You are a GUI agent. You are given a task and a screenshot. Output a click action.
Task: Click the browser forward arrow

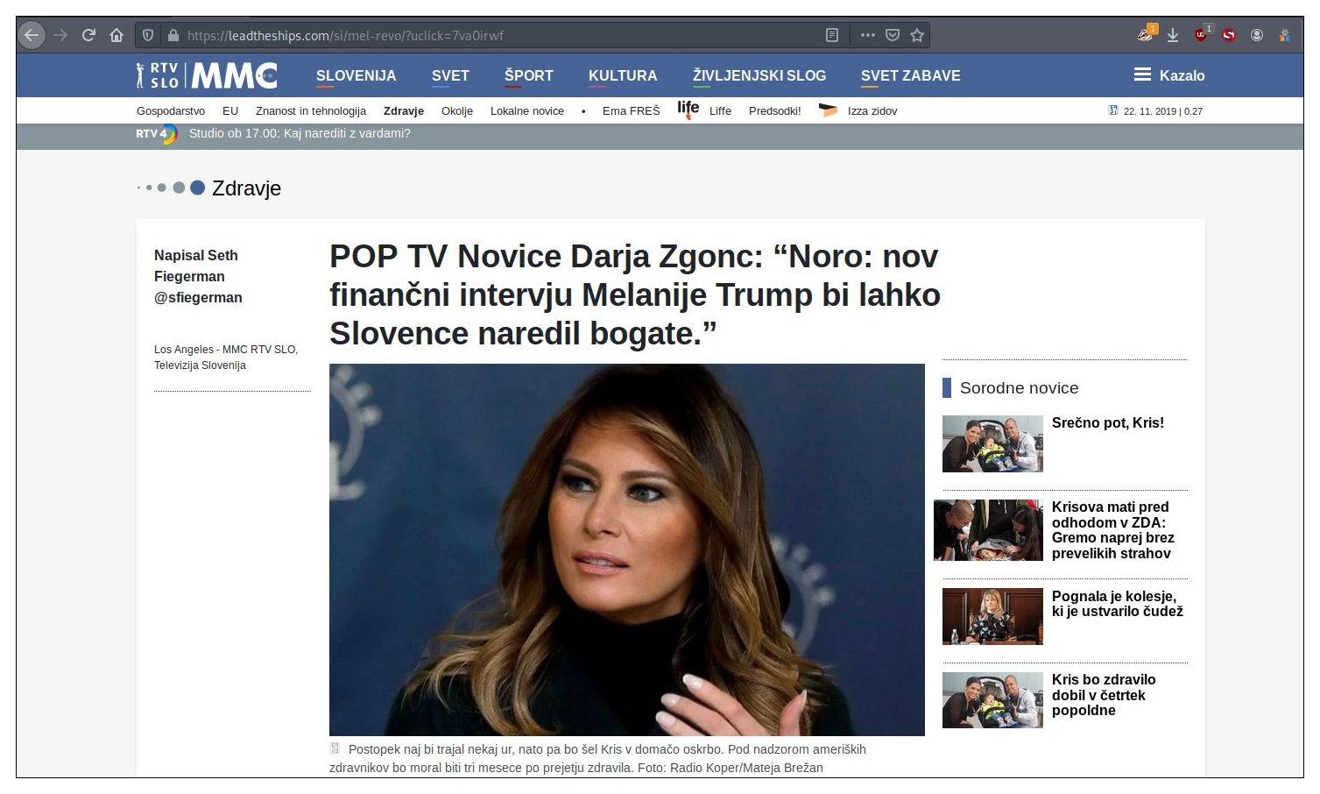(60, 35)
